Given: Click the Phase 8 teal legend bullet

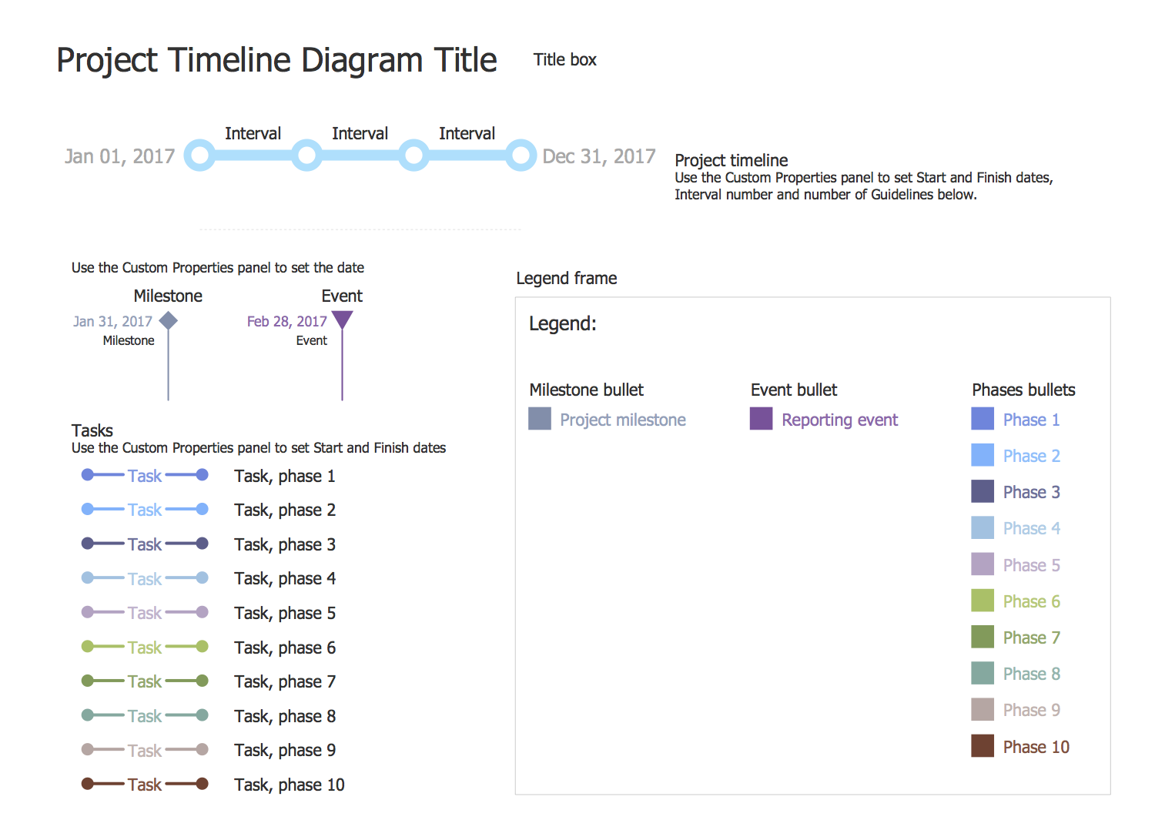Looking at the screenshot, I should 983,674.
